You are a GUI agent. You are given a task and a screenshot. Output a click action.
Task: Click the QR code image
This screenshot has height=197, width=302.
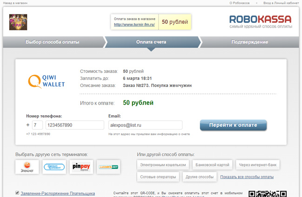coord(268,194)
